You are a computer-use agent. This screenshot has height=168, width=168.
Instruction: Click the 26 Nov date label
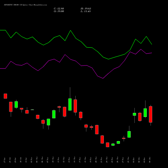click(x=117, y=160)
